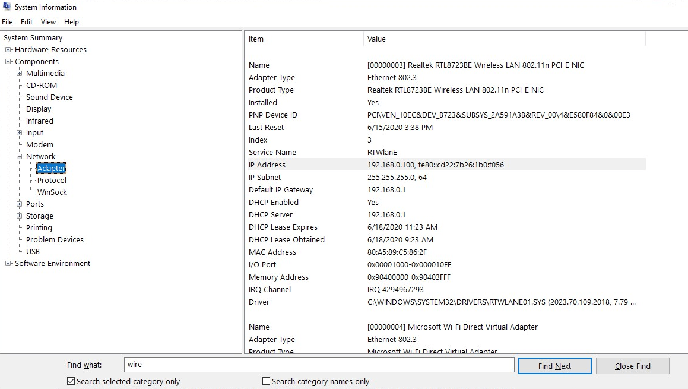
Task: Click the Last Reset date value
Action: tap(400, 127)
